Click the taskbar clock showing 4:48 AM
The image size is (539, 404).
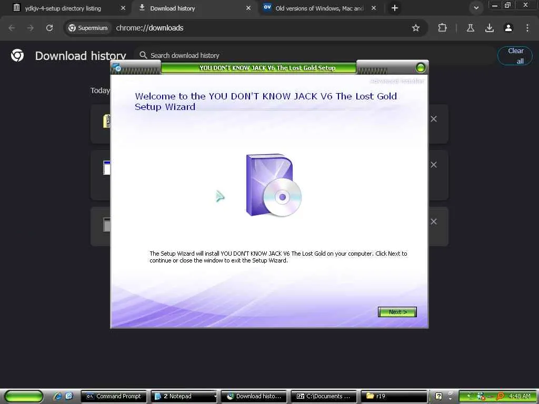coord(520,396)
